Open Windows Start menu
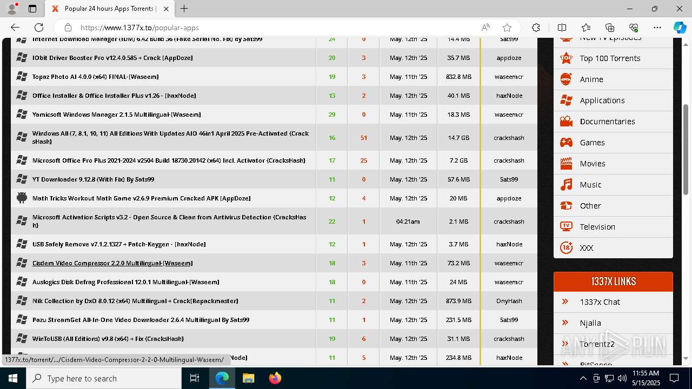The image size is (692, 389). (13, 378)
